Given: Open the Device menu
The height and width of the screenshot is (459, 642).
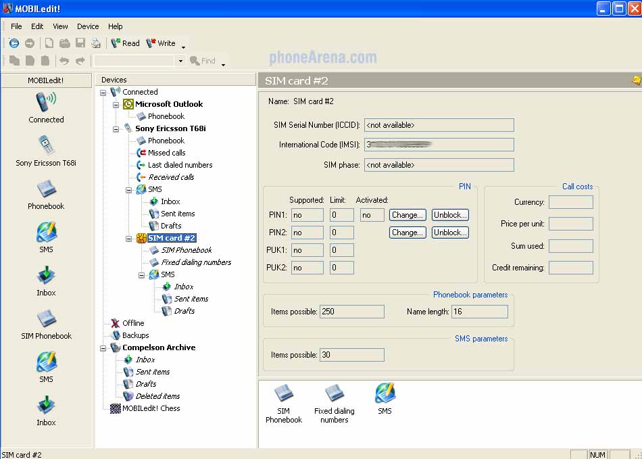Looking at the screenshot, I should (x=88, y=26).
